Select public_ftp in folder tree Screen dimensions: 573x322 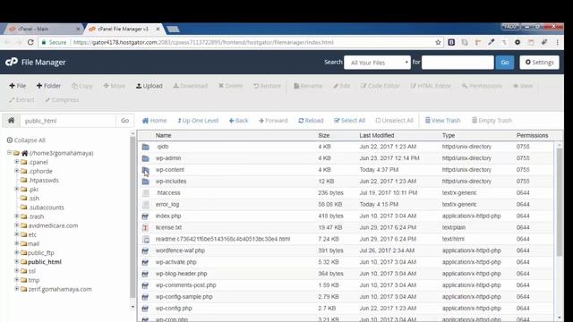40,252
